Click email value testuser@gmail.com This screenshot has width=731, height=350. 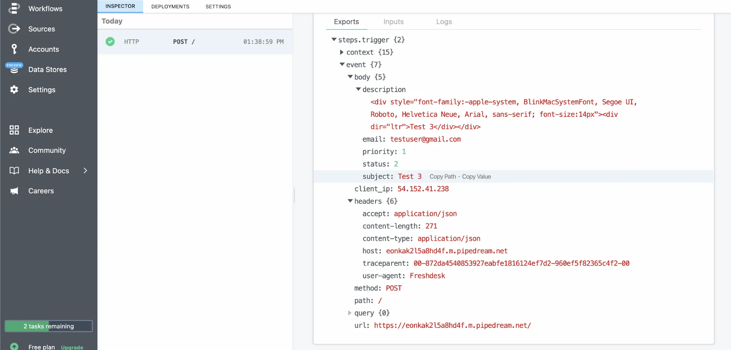tap(425, 139)
